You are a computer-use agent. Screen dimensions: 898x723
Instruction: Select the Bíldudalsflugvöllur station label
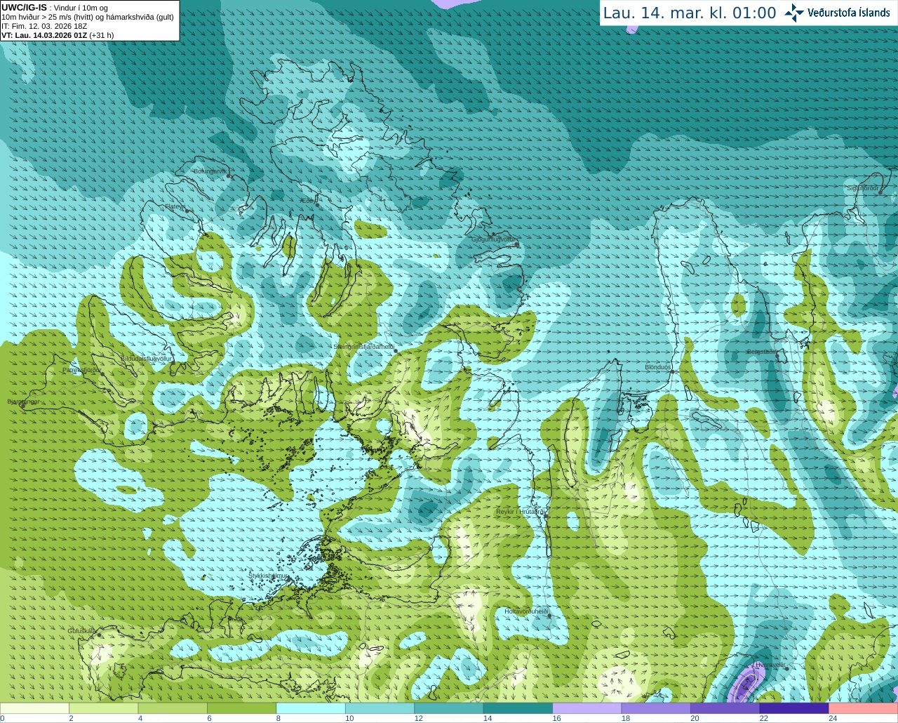147,358
